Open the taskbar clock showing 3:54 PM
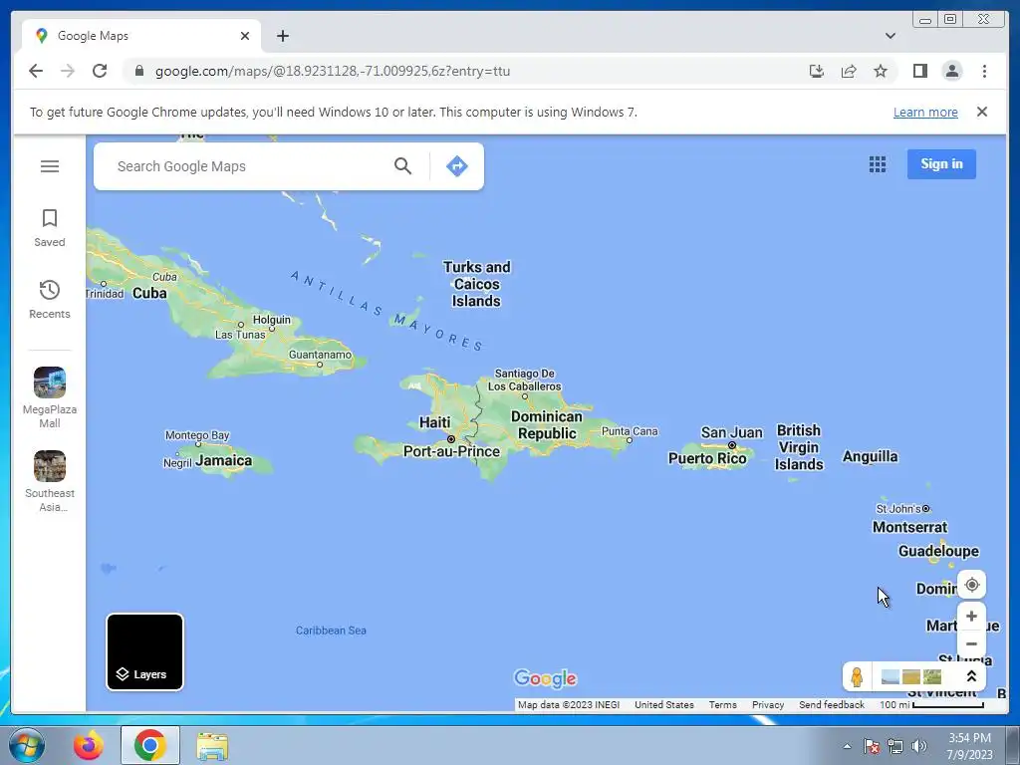The height and width of the screenshot is (765, 1020). (969, 746)
